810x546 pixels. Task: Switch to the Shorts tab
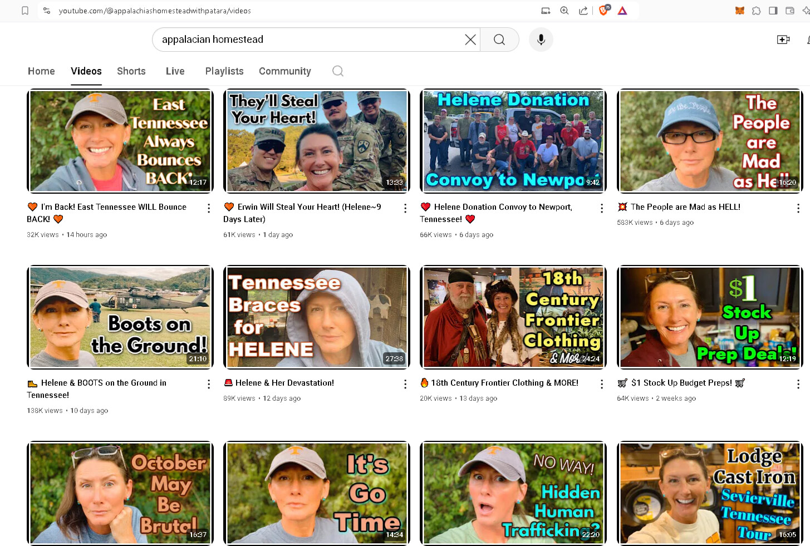[131, 71]
